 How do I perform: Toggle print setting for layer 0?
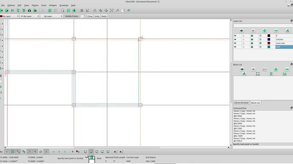click(x=252, y=36)
